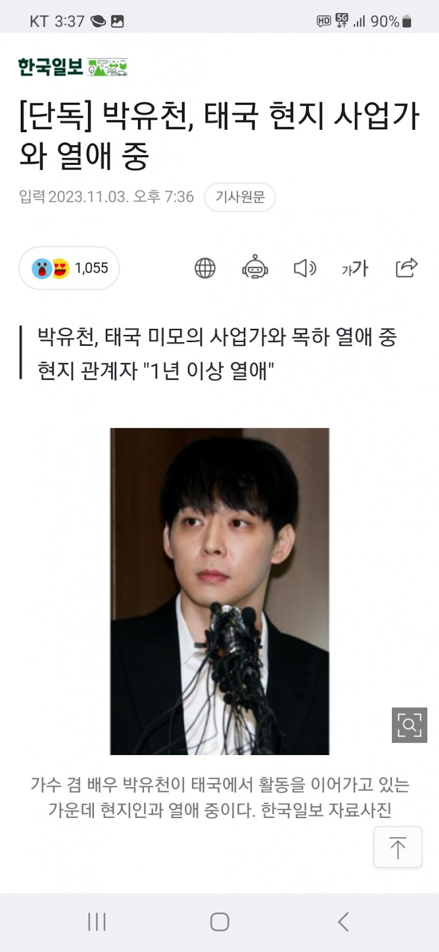This screenshot has height=952, width=439.
Task: Tap the Android home navigation button
Action: click(219, 922)
